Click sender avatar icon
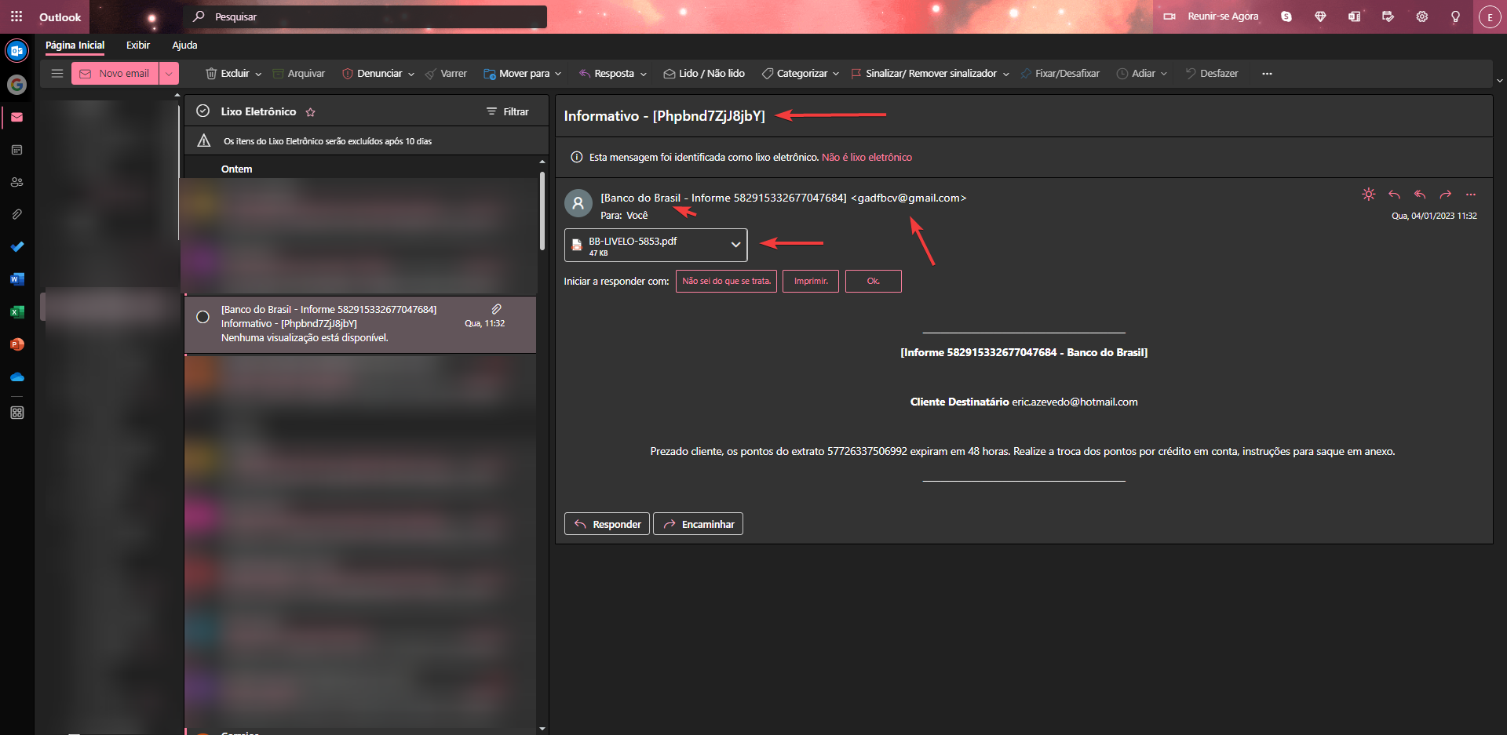This screenshot has height=735, width=1507. pyautogui.click(x=578, y=204)
